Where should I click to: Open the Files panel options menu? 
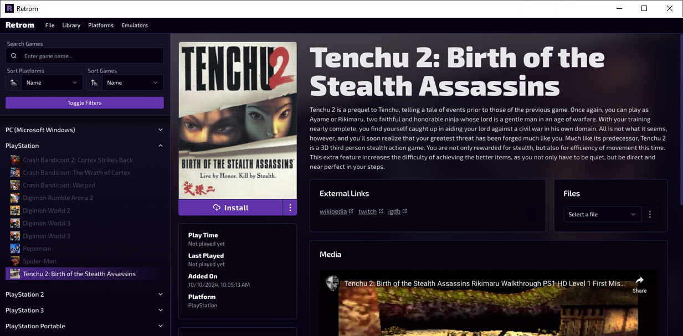tap(650, 214)
